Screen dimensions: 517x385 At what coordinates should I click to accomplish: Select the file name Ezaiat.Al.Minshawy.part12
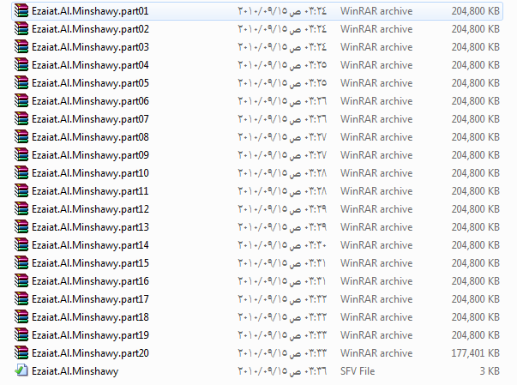coord(90,209)
